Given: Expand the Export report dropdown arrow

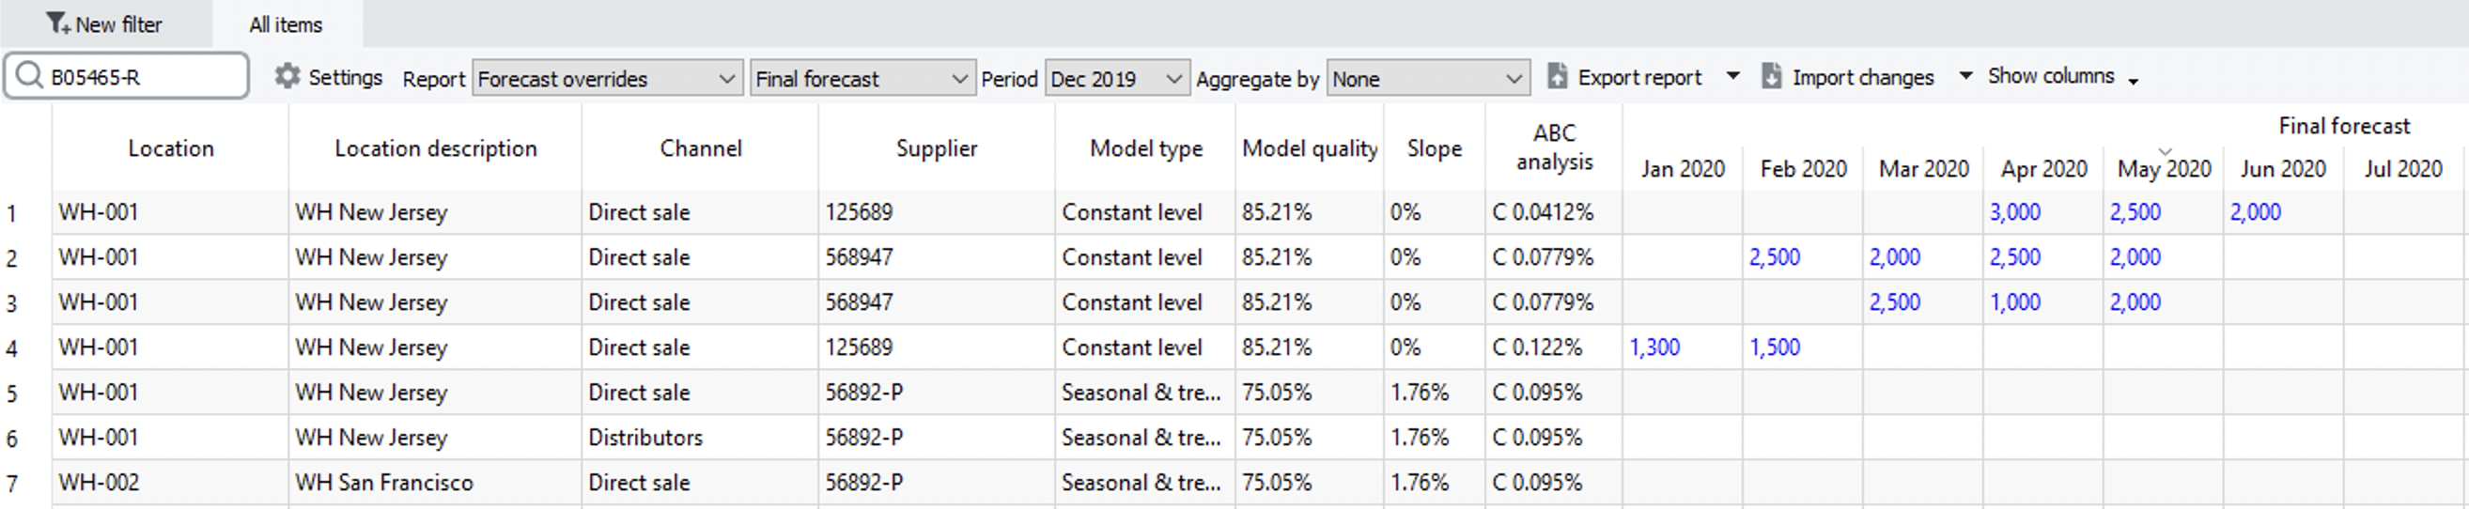Looking at the screenshot, I should pyautogui.click(x=1732, y=76).
